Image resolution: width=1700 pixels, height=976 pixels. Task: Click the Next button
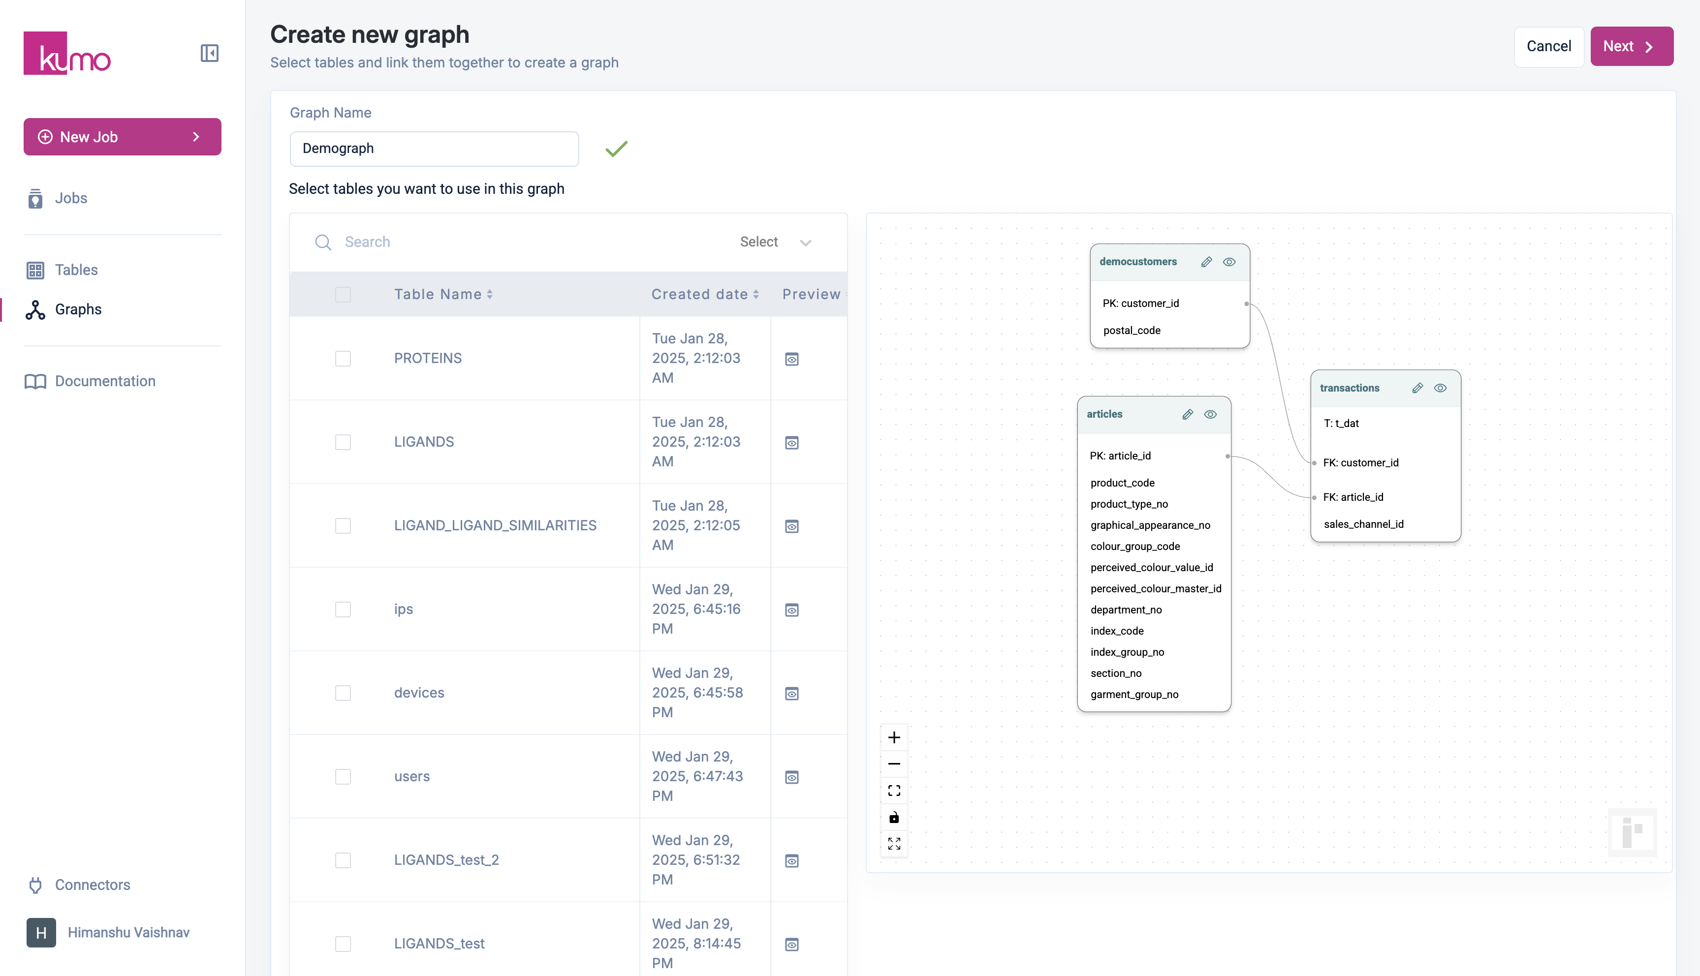point(1630,46)
